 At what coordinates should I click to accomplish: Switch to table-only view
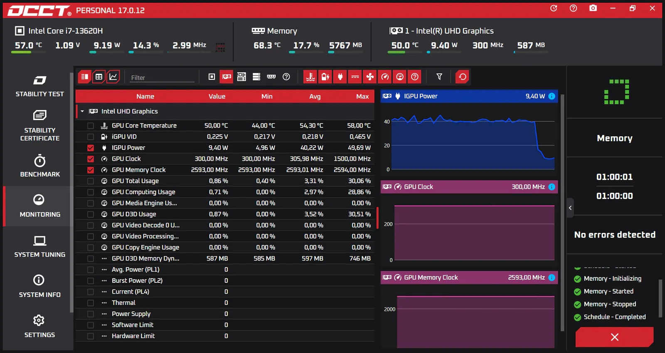point(99,76)
